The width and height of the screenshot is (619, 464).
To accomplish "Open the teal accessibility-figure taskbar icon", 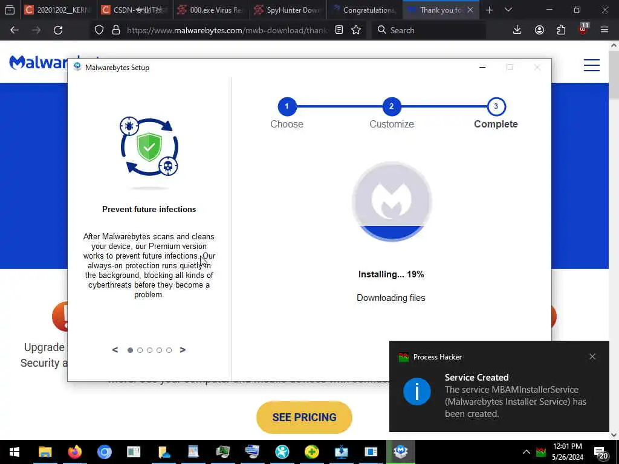I will click(282, 452).
